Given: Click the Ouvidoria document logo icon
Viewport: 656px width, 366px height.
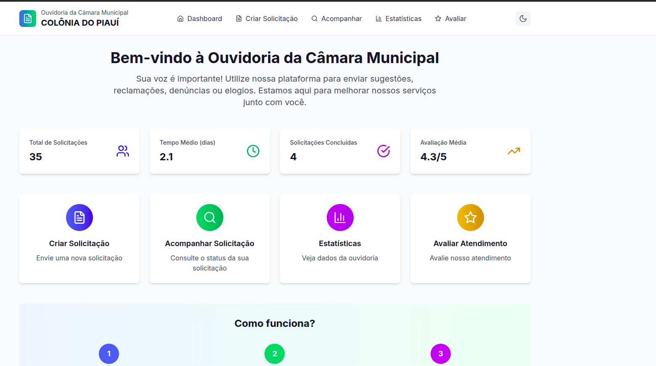Looking at the screenshot, I should [28, 19].
